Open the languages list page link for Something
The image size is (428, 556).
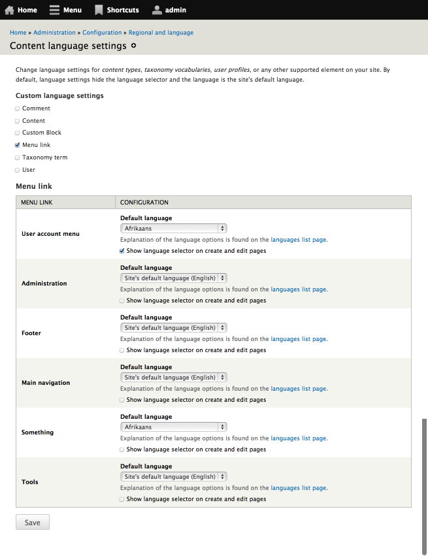[x=298, y=438]
